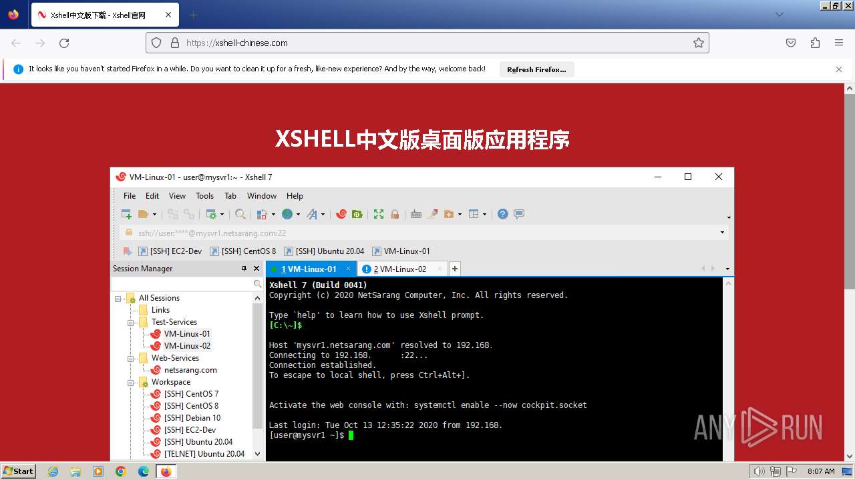The height and width of the screenshot is (480, 855).
Task: Open a new Firefox tab
Action: pos(193,15)
